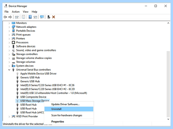The height and width of the screenshot is (129, 173).
Task: Click the vertical scrollbar down arrow
Action: [x=168, y=119]
